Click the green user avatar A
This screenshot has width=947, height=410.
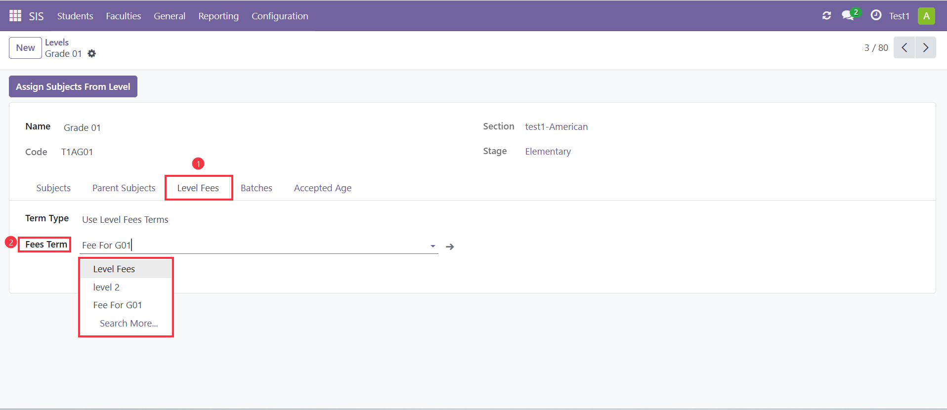[926, 16]
